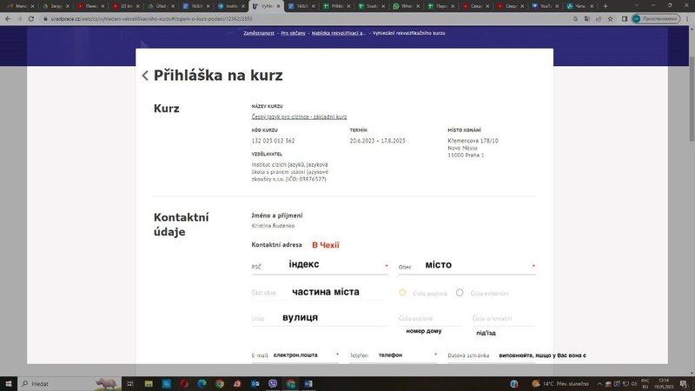Select the Číslo evidenční radio button
This screenshot has width=695, height=391.
click(x=460, y=293)
